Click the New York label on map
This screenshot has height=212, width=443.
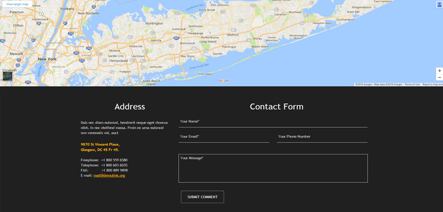[x=47, y=59]
